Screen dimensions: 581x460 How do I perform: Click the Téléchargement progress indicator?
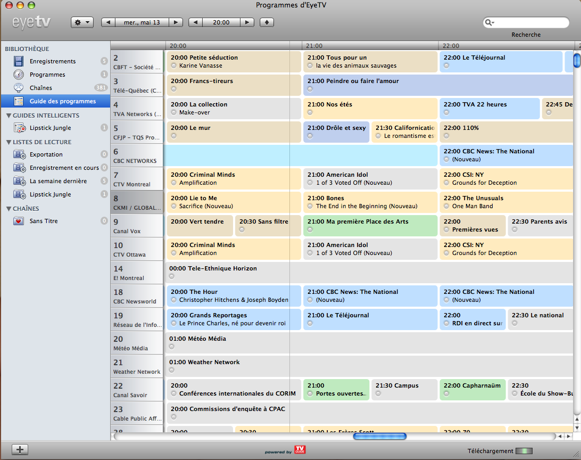pyautogui.click(x=524, y=451)
